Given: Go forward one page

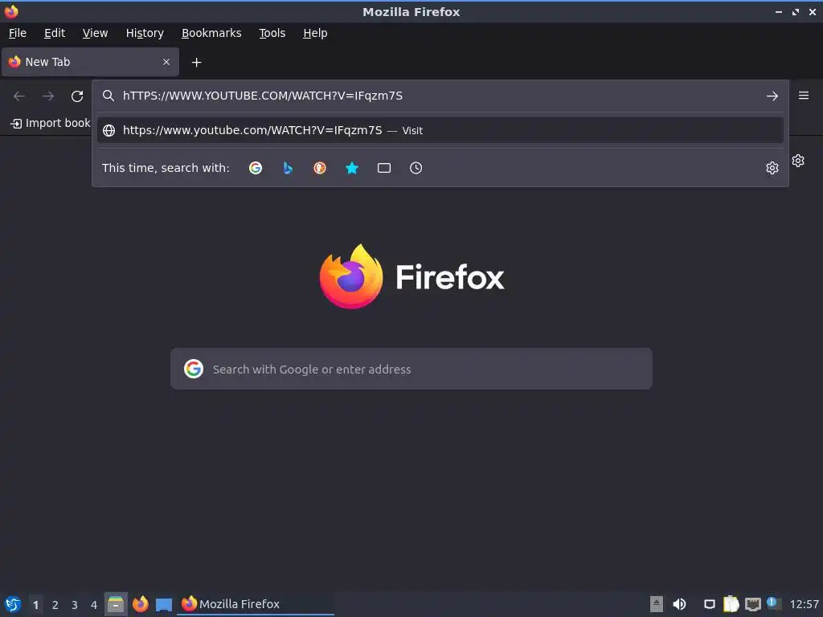Looking at the screenshot, I should [48, 96].
